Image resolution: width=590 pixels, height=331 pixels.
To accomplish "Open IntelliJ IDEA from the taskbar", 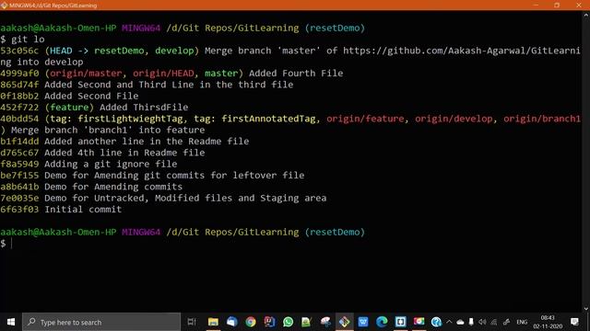I will [269, 322].
